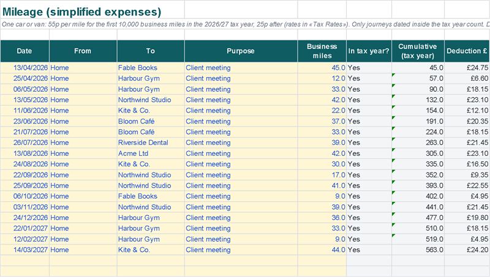Click the Business miles column header
This screenshot has width=490, height=277.
pyautogui.click(x=322, y=51)
